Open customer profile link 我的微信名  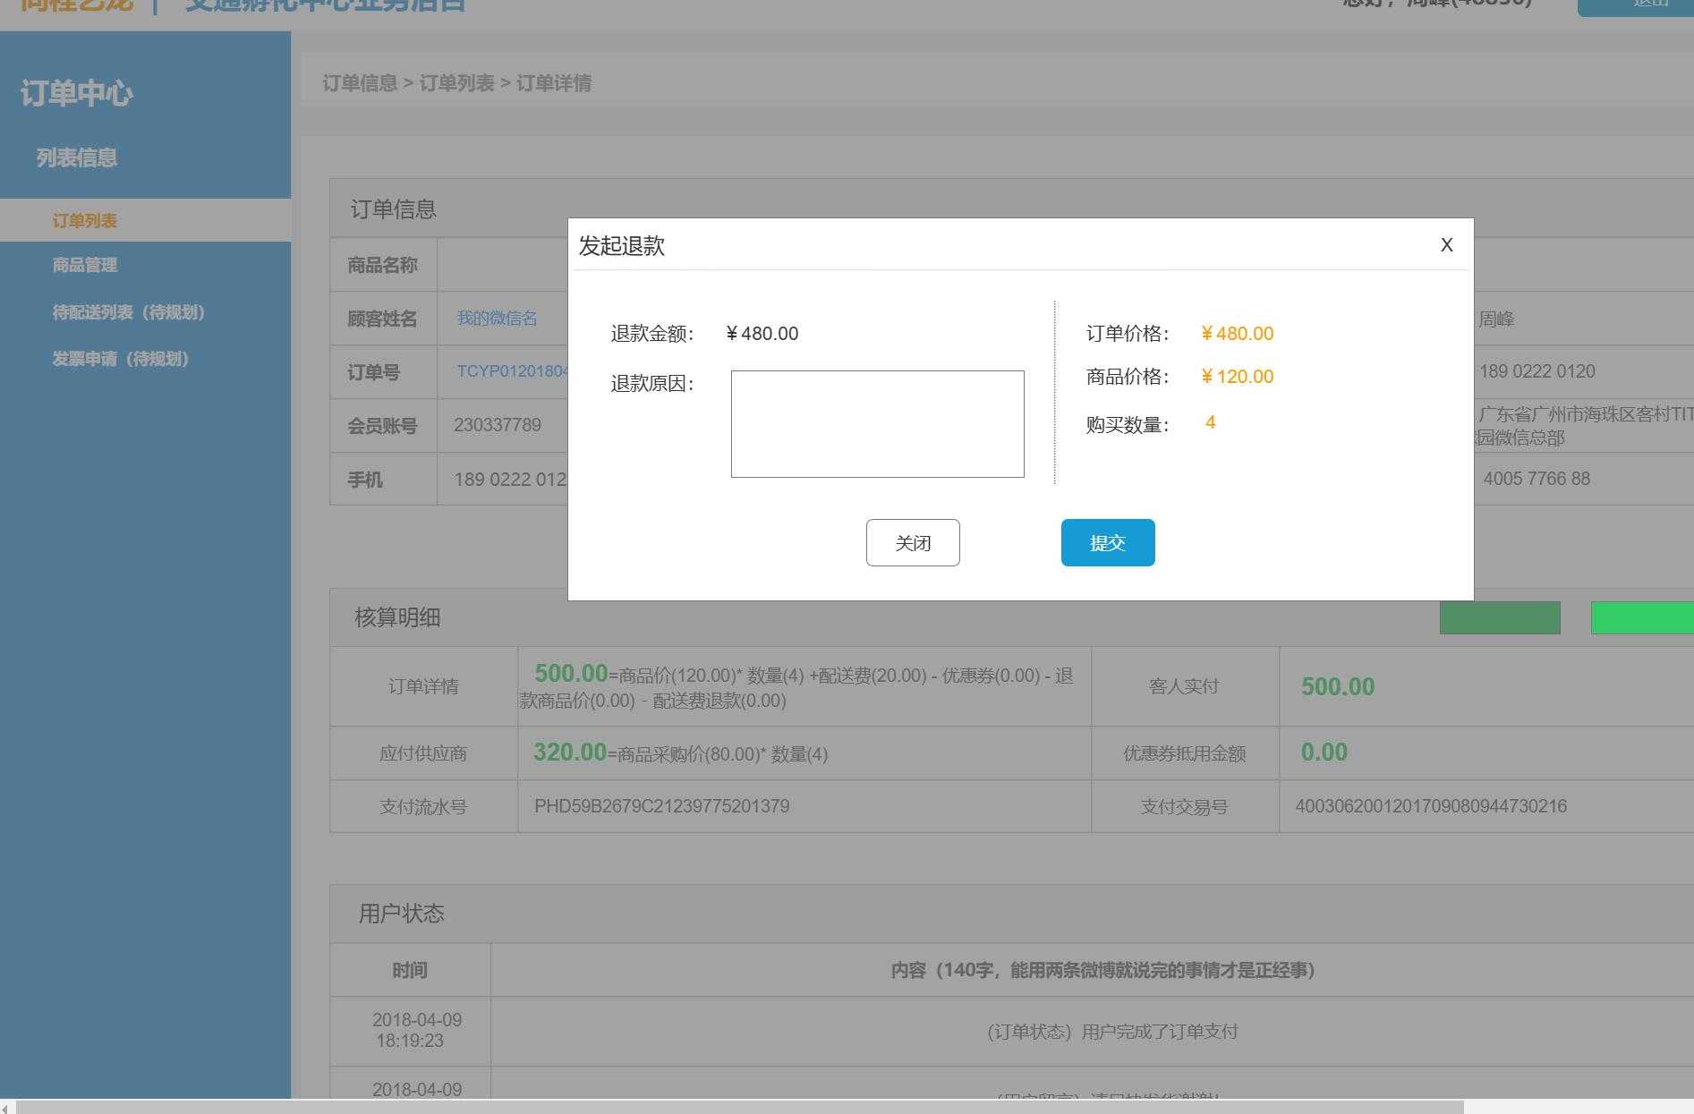pos(498,319)
